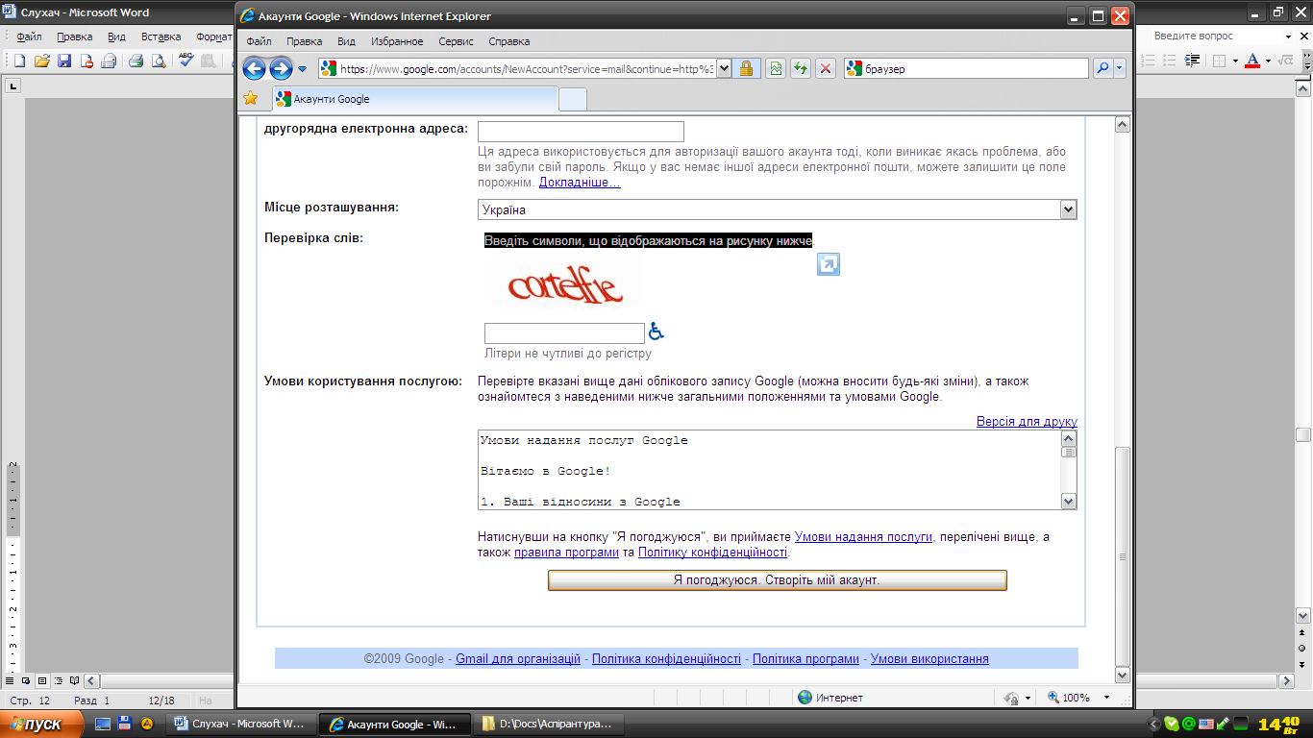Select the Акаунти Google browser tab
Viewport: 1313px width, 738px height.
pyautogui.click(x=415, y=99)
